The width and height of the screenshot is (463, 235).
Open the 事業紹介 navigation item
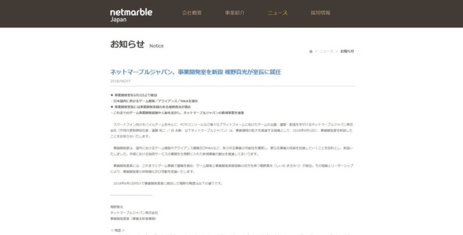click(234, 13)
